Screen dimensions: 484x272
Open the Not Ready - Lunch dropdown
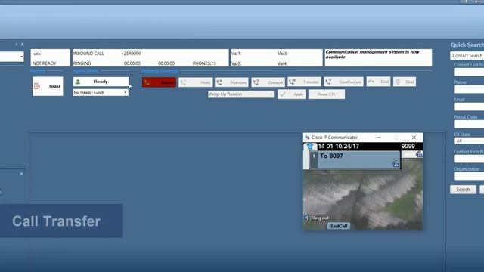[101, 92]
